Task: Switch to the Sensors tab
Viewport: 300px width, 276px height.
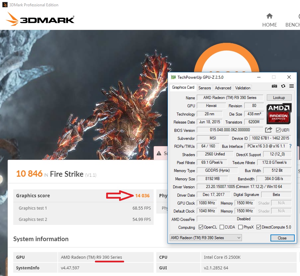Action: (204, 88)
